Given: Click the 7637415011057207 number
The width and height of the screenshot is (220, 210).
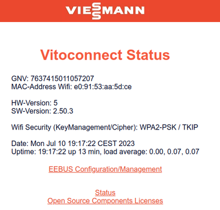Looking at the screenshot, I should click(x=62, y=78).
